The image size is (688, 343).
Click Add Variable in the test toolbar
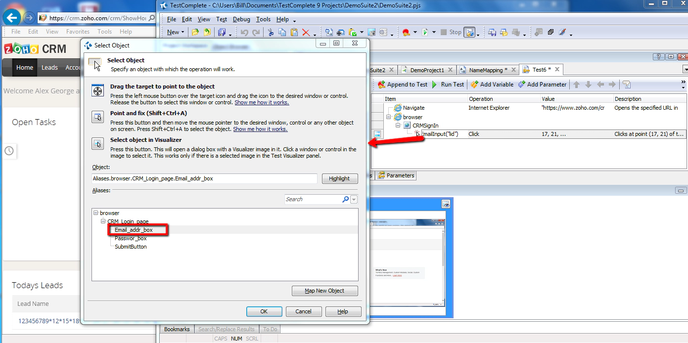[492, 84]
